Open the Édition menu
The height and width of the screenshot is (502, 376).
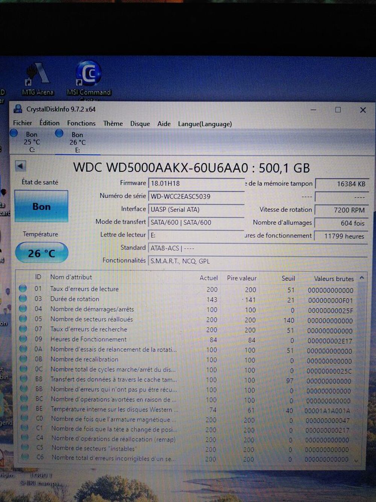(x=49, y=123)
